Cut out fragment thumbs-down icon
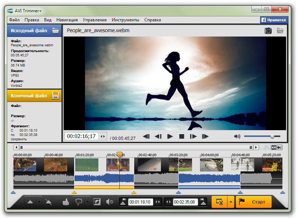Image resolution: width=298 pixels, height=218 pixels. coord(79,202)
